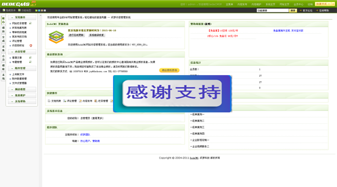Viewport: 337px width, 187px height.
Task: Open 主菜单 in top navigation
Action: [x=229, y=4]
